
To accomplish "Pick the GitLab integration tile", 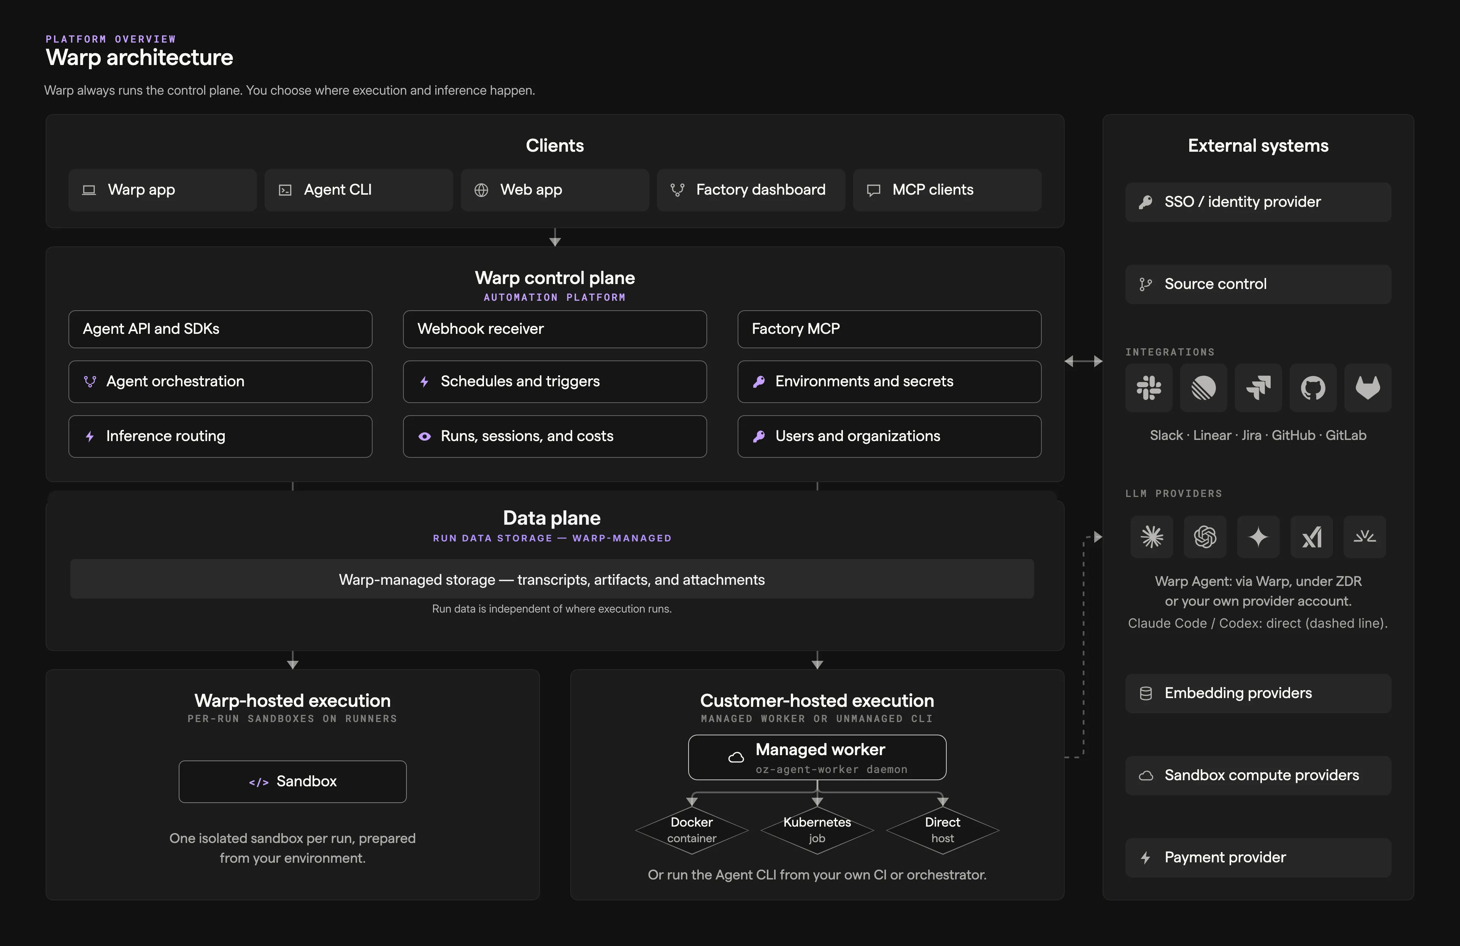I will [x=1368, y=388].
